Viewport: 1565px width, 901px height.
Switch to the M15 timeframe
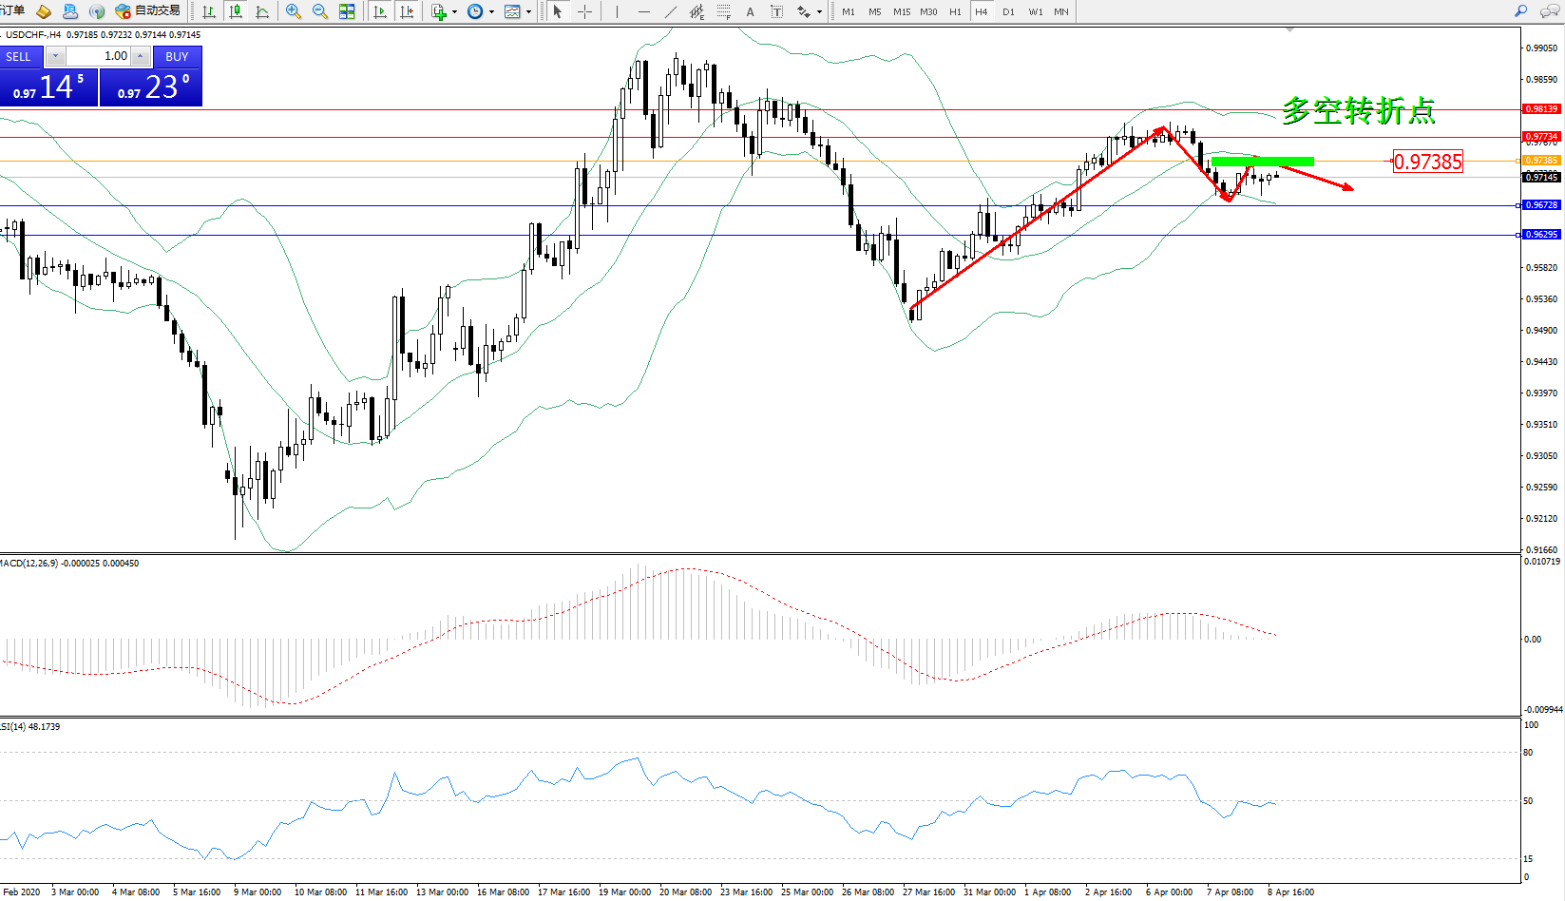[901, 11]
